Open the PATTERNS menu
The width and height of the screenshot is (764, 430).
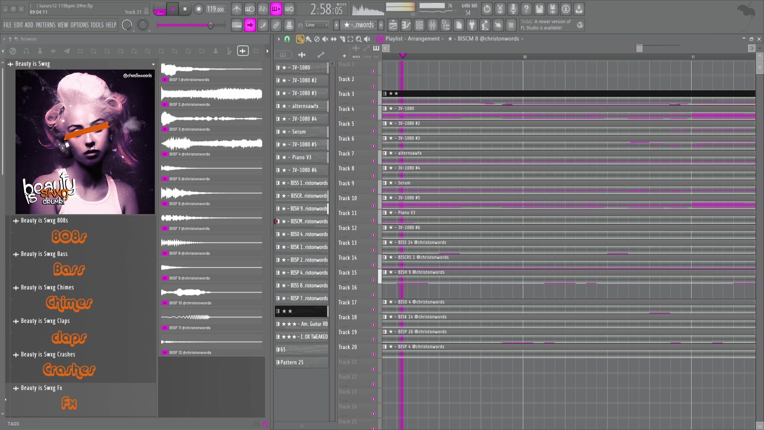45,25
